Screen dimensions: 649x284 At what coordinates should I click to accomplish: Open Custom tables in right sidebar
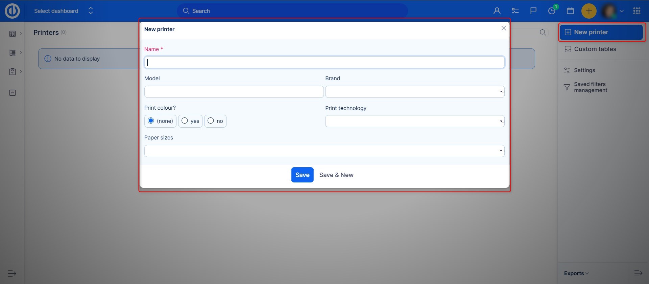(595, 49)
